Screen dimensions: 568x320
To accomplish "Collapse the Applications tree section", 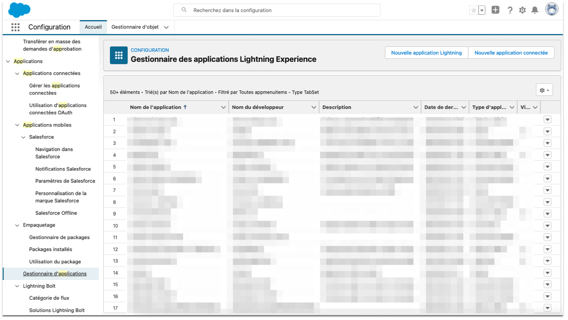I will 8,62.
